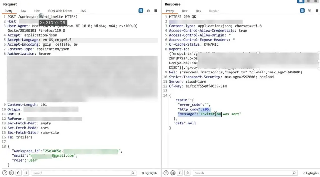Open the Request panel hamburger menu
The width and height of the screenshot is (320, 177).
point(156,10)
